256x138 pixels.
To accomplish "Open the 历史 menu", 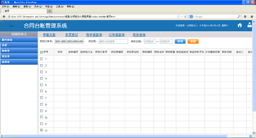I will pos(38,7).
